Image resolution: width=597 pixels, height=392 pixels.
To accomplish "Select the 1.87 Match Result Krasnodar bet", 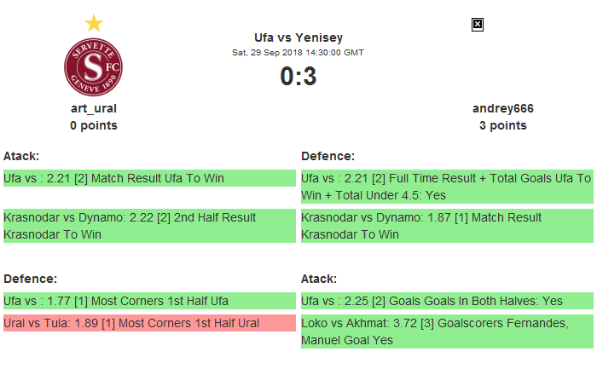I will click(447, 226).
